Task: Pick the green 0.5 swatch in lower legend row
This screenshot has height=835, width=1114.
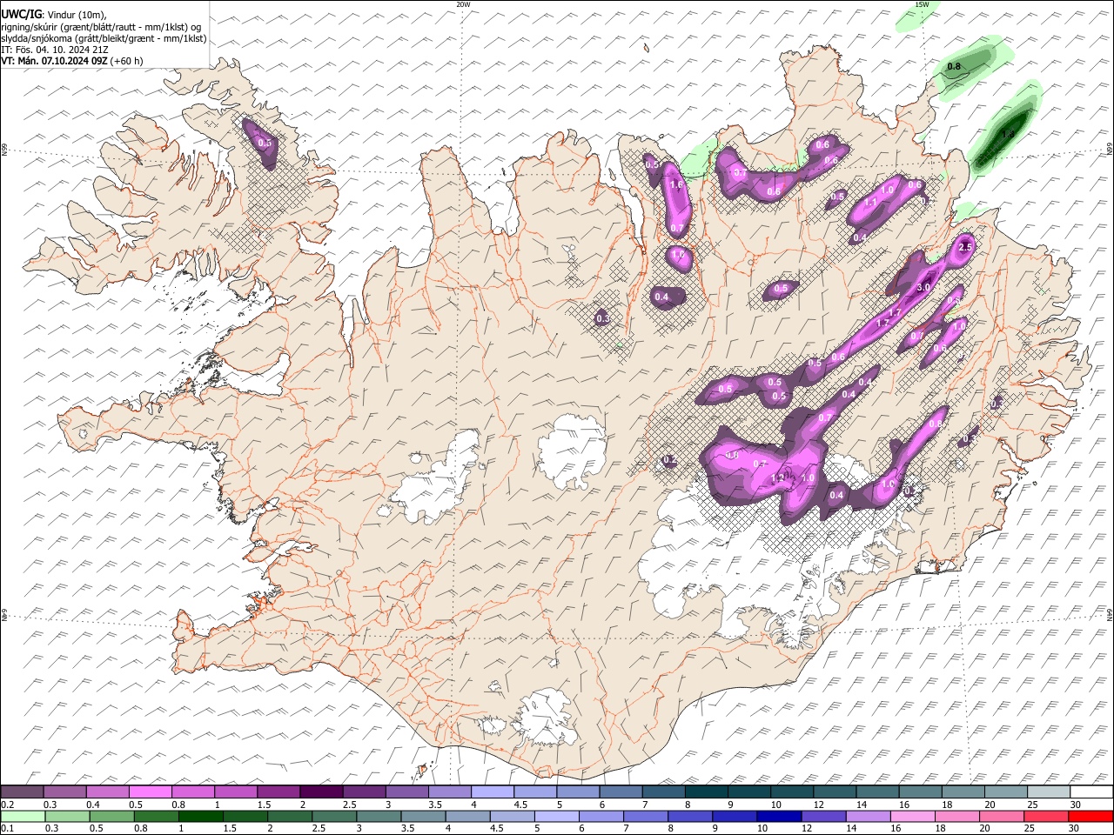Action: [x=112, y=816]
